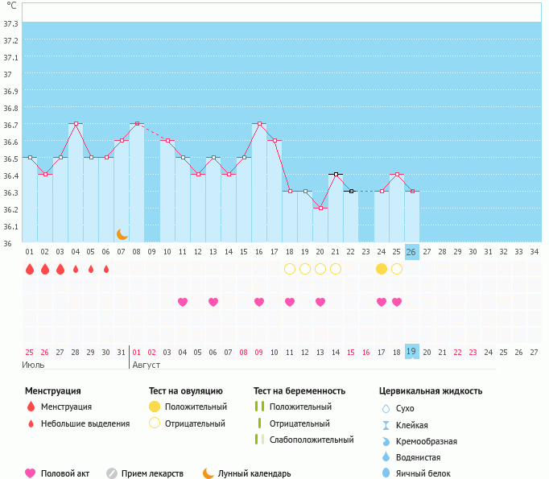549x479 pixels.
Task: Select the highlighted cycle day 26 cell
Action: coord(411,252)
